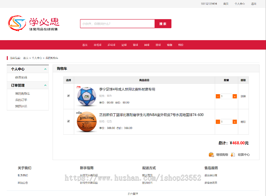
Task: Click the 搜索 search button
Action: point(163,24)
